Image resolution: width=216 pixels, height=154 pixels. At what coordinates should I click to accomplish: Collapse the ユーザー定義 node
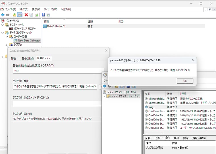point(7,37)
